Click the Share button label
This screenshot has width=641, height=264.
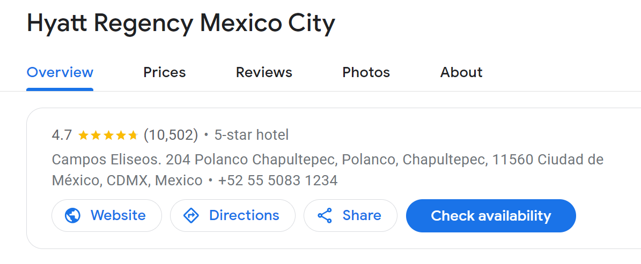362,215
